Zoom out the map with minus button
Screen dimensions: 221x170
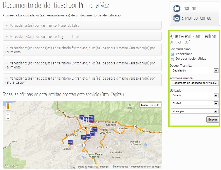[x=8, y=119]
